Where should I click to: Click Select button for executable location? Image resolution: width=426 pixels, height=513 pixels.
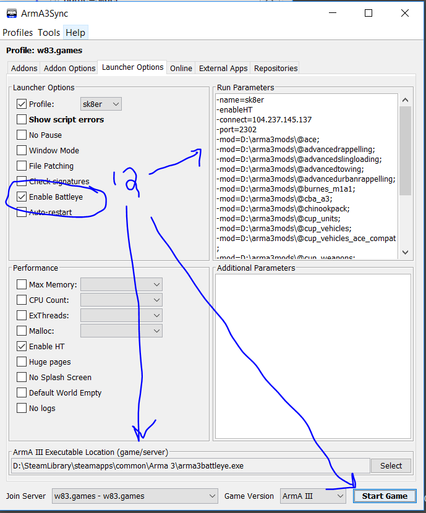click(x=391, y=465)
